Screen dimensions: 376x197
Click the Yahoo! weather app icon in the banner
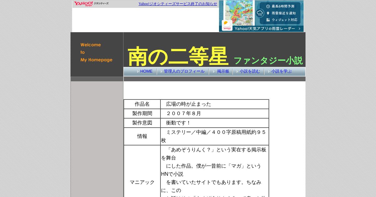(x=227, y=25)
